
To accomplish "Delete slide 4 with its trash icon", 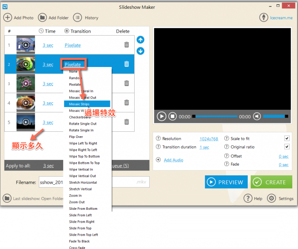I will [x=127, y=103].
